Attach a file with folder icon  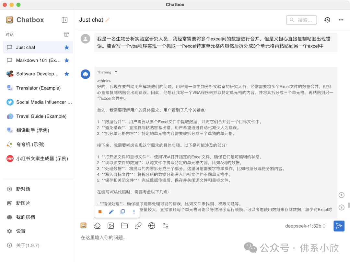124,226
